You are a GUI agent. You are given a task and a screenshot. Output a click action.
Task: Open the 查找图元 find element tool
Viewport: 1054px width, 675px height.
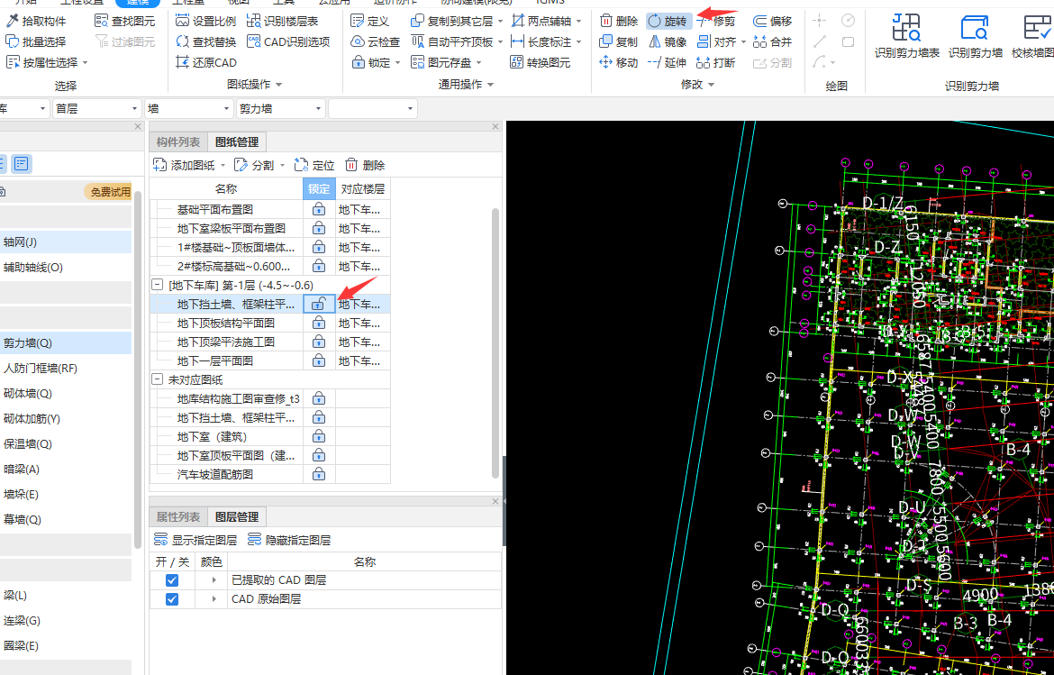tap(125, 21)
